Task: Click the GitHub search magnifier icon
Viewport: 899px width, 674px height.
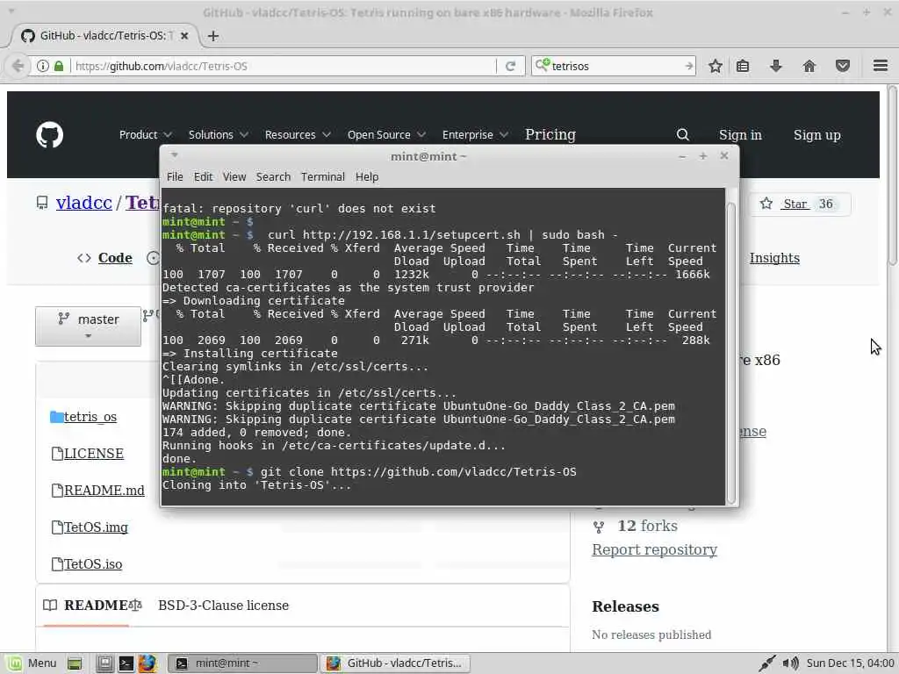Action: click(x=682, y=134)
